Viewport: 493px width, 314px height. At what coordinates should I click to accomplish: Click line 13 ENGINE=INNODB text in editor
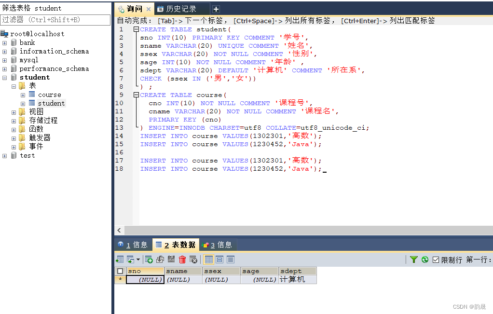[177, 128]
